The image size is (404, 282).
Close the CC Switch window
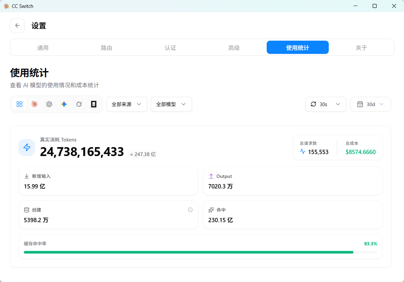coord(394,6)
